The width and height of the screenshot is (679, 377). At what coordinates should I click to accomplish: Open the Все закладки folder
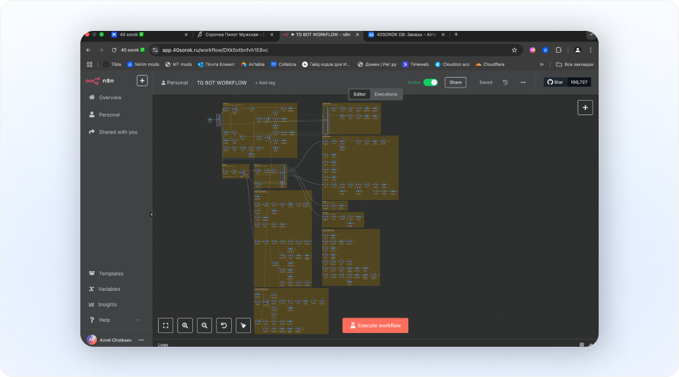pos(575,64)
